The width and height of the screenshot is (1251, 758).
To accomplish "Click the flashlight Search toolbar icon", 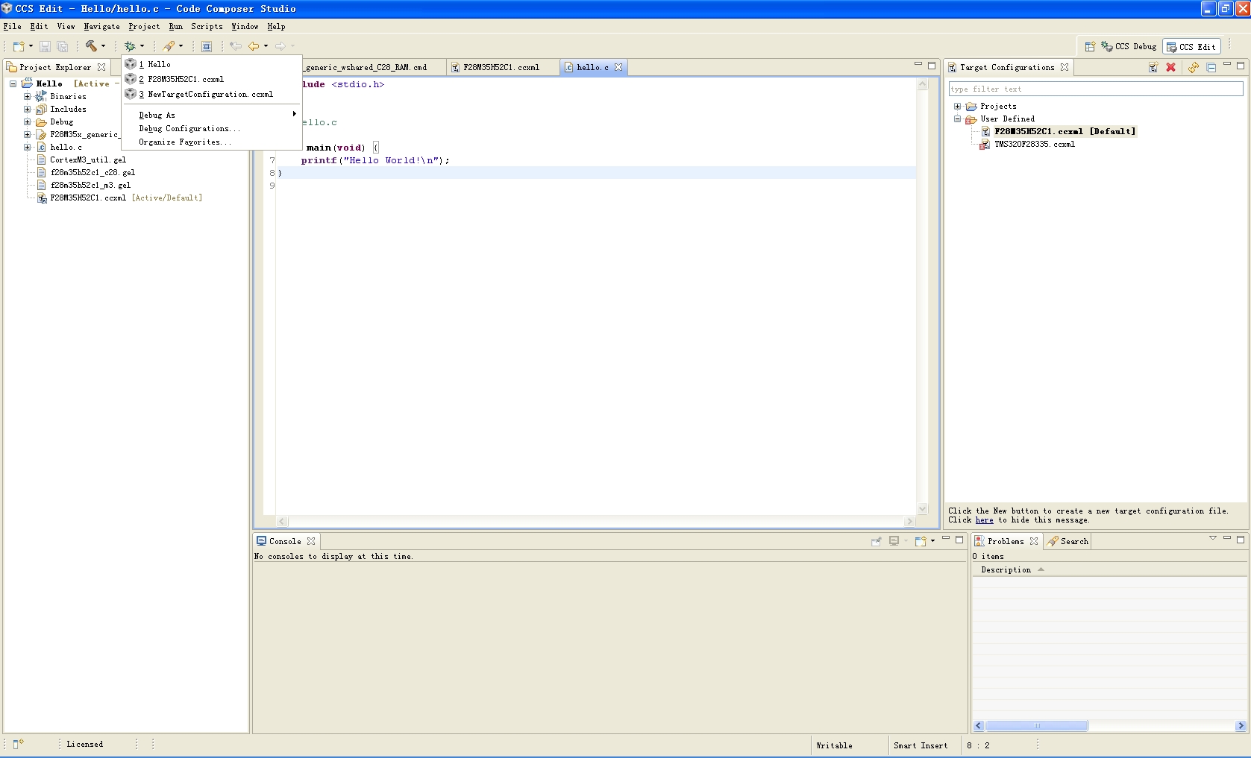I will 169,46.
